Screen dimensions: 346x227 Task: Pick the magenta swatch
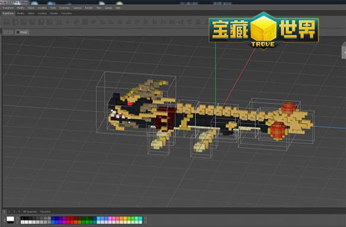[x=64, y=222]
